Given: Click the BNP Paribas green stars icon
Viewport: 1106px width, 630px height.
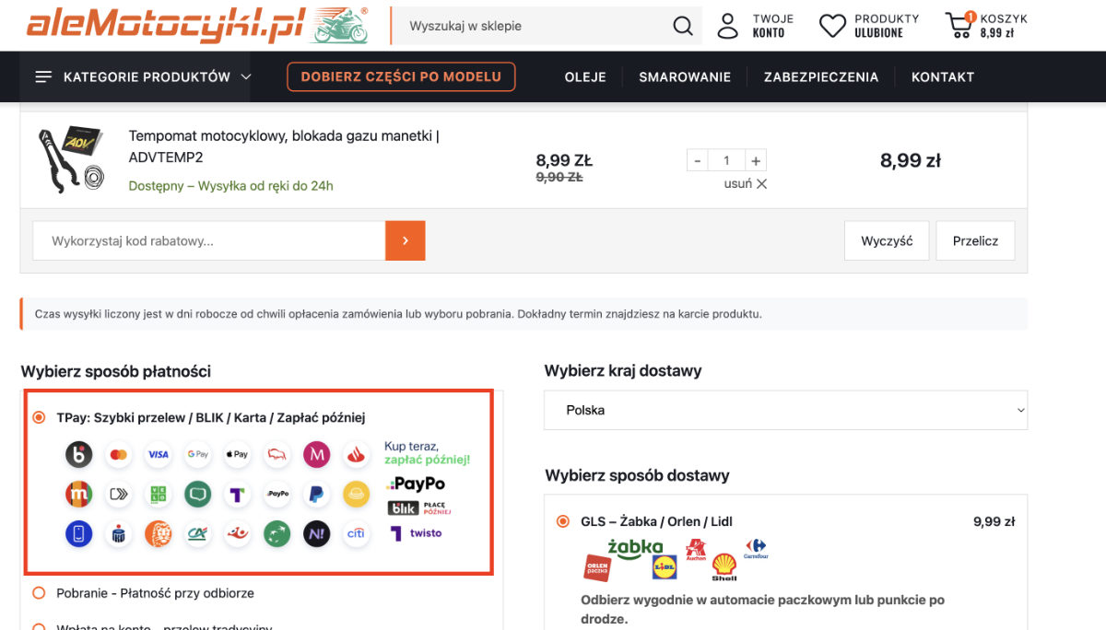Looking at the screenshot, I should (277, 534).
